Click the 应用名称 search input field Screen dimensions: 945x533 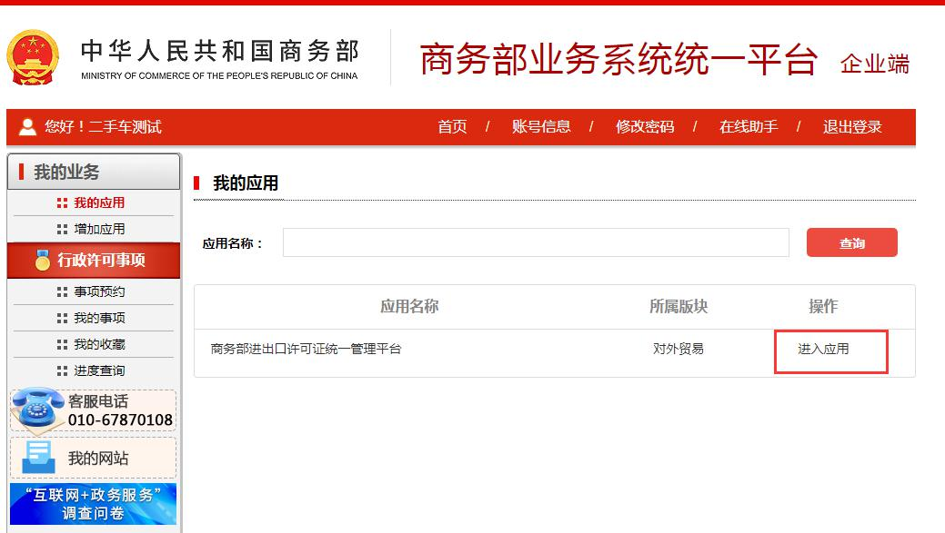pyautogui.click(x=536, y=242)
